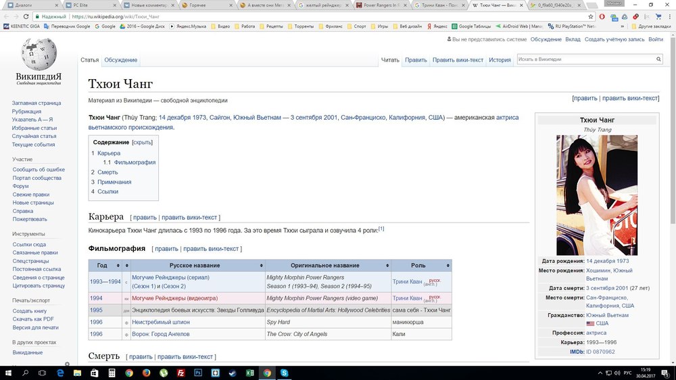Open the 'Рецепты' bookmarks folder
Image resolution: width=676 pixels, height=380 pixels.
click(269, 26)
